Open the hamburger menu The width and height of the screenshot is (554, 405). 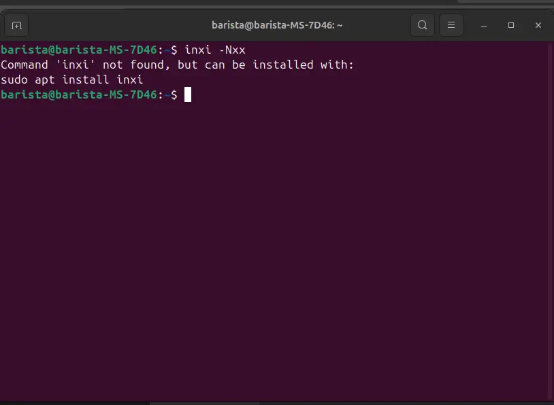(x=451, y=25)
